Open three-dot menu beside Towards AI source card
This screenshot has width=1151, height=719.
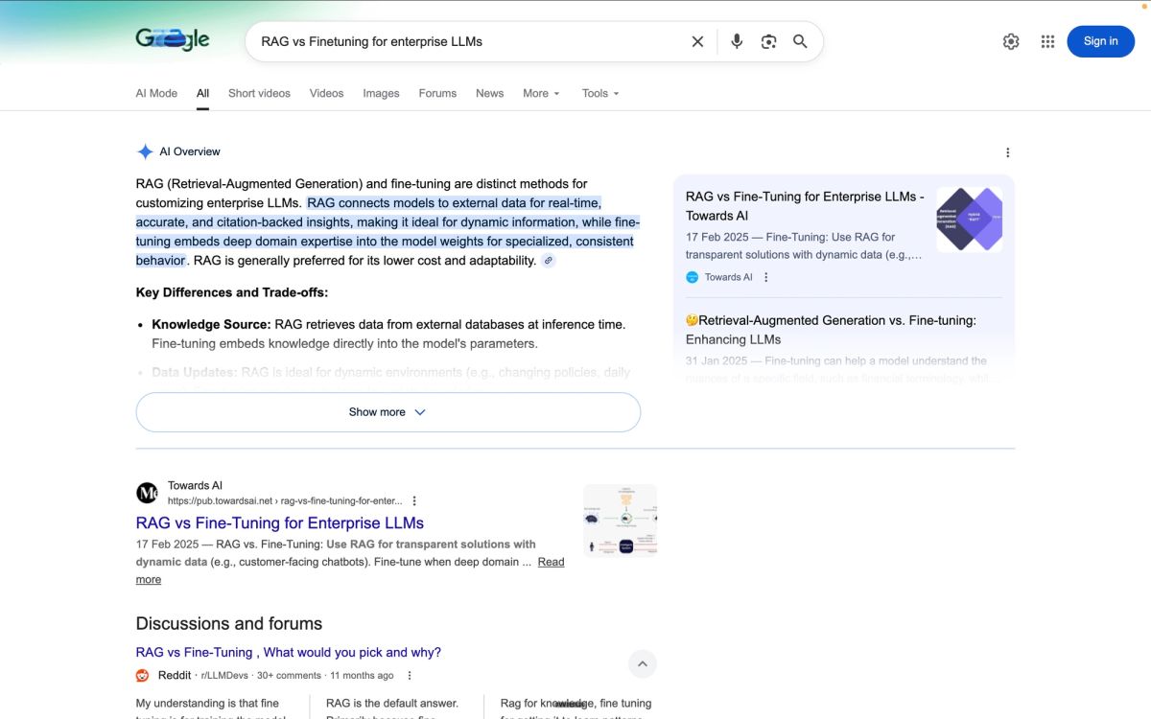click(x=765, y=277)
